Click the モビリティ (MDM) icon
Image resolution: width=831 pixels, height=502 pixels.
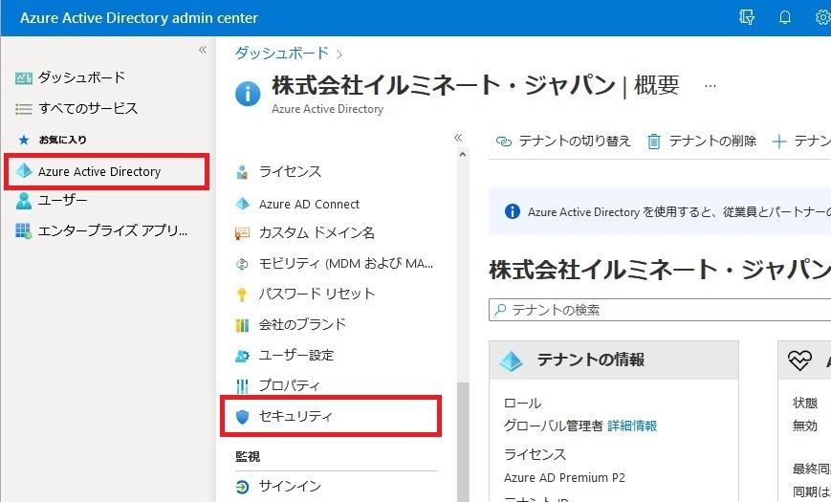[x=242, y=264]
